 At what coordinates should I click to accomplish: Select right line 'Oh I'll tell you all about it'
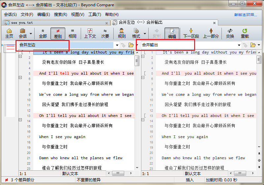click(206, 116)
